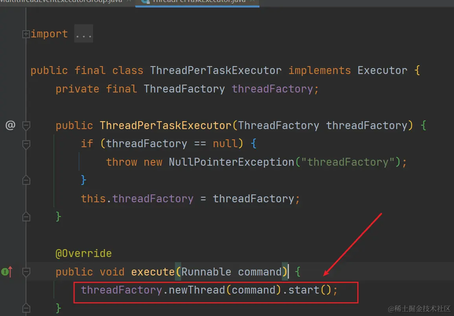The width and height of the screenshot is (454, 316).
Task: Click the this keyword in the assignment
Action: tap(93, 199)
